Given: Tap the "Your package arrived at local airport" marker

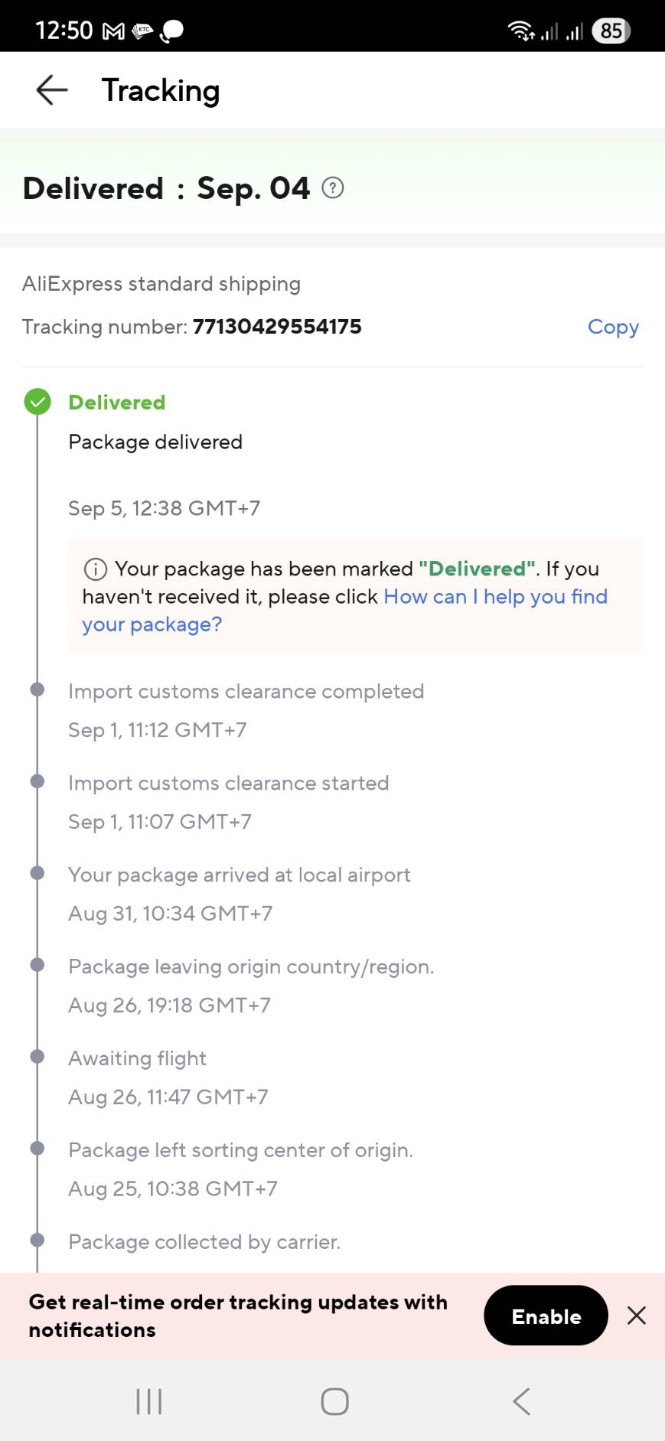Looking at the screenshot, I should click(x=37, y=873).
